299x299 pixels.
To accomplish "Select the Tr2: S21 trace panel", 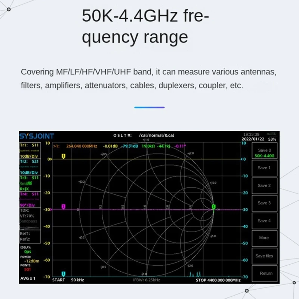I will coord(30,167).
